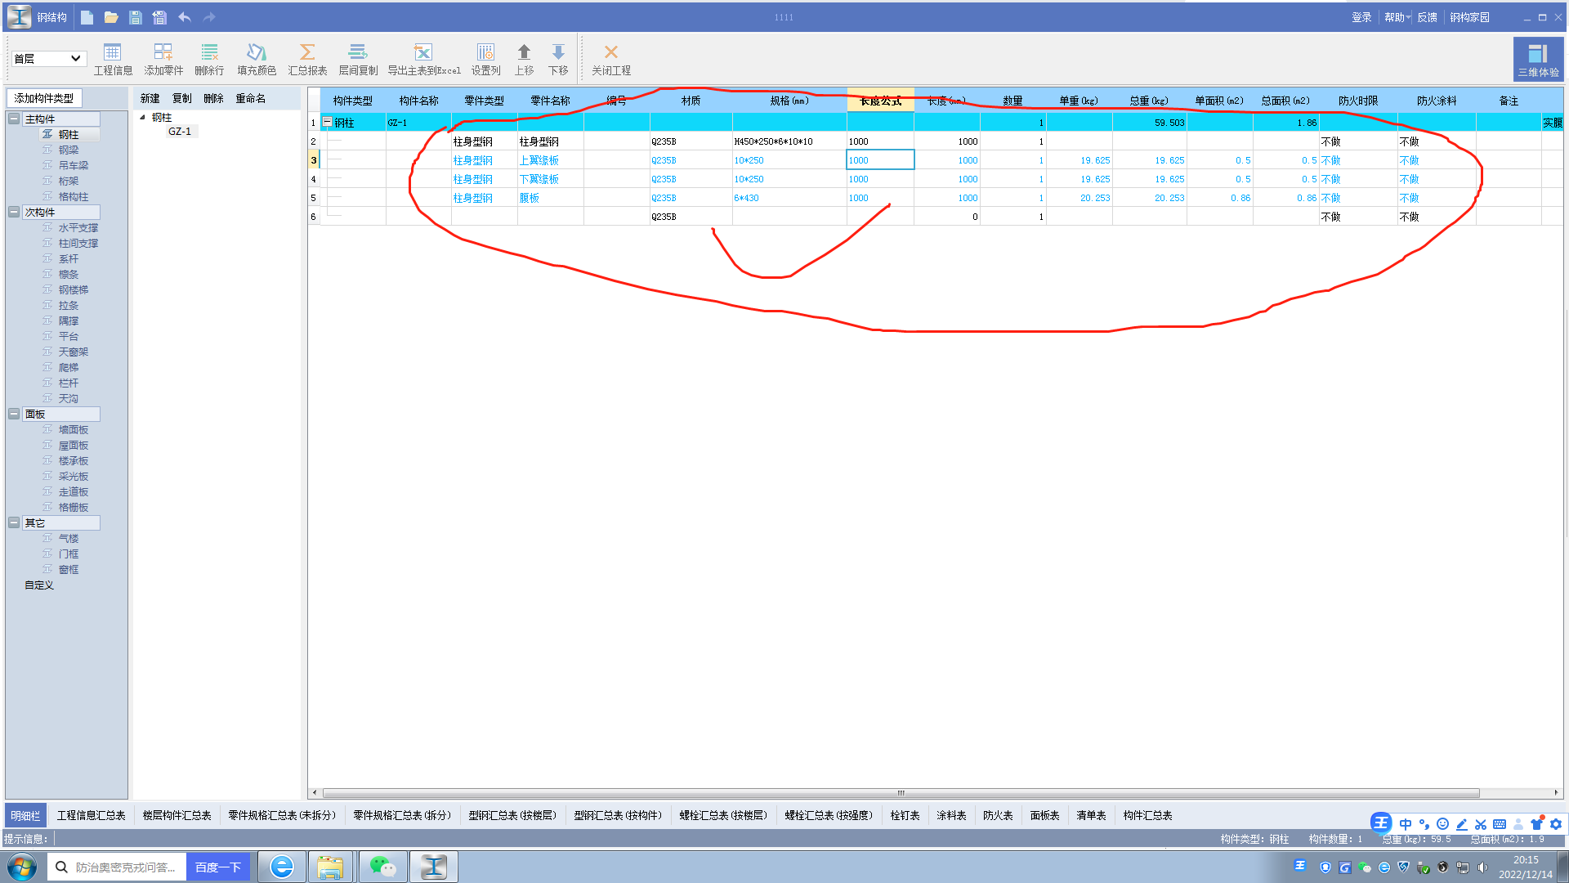Image resolution: width=1569 pixels, height=883 pixels.
Task: Collapse the 面板 tree group
Action: tap(14, 414)
